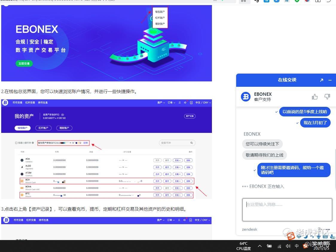Choose 钱包账户 in the banner popup menu

click(160, 12)
